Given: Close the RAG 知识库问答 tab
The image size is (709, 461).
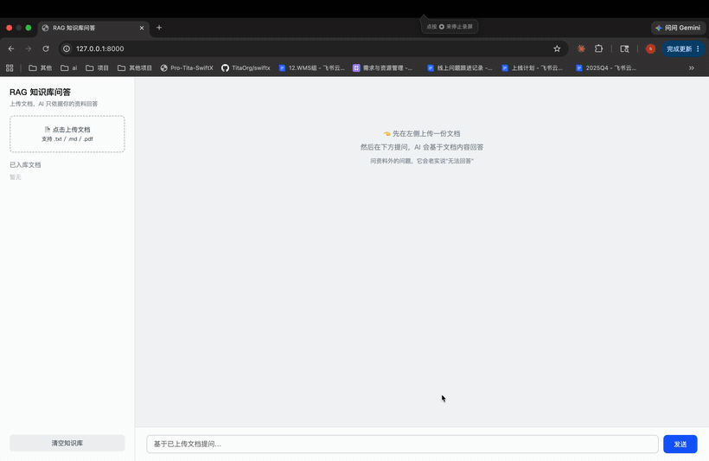Looking at the screenshot, I should click(142, 28).
